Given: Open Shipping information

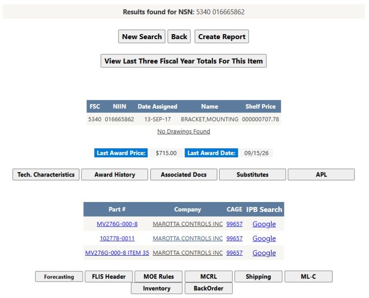Looking at the screenshot, I should coord(258,277).
